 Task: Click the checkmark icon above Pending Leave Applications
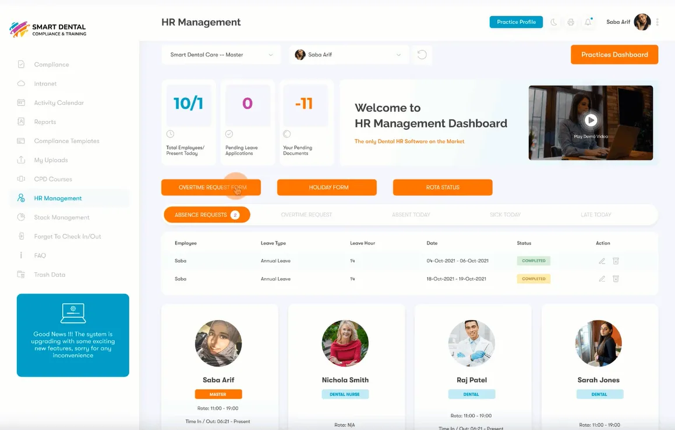tap(229, 134)
